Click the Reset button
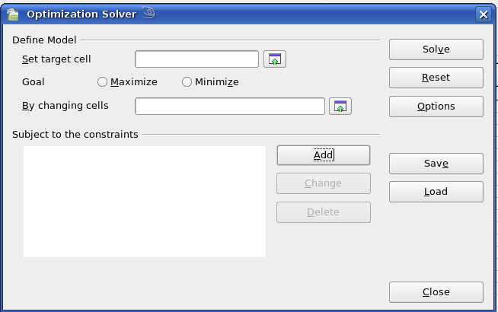498x312 pixels. point(436,78)
